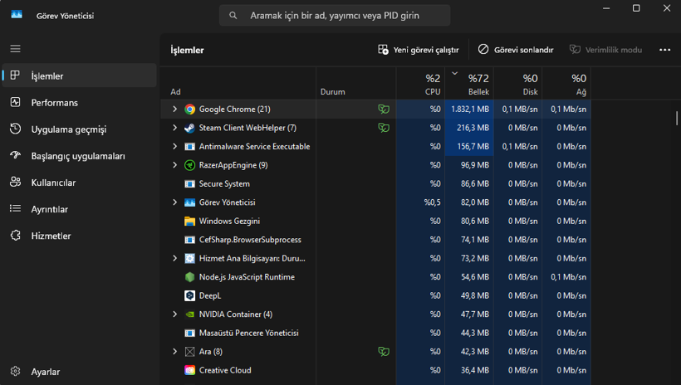The image size is (681, 385).
Task: Toggle Verimlilik modu
Action: coord(605,50)
